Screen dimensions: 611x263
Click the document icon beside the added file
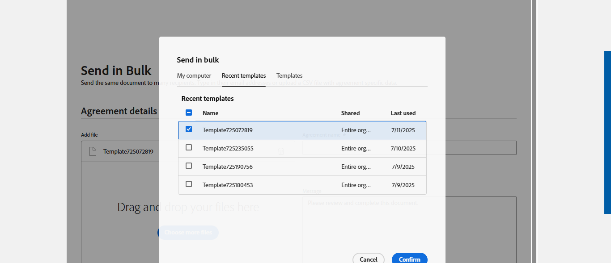93,151
